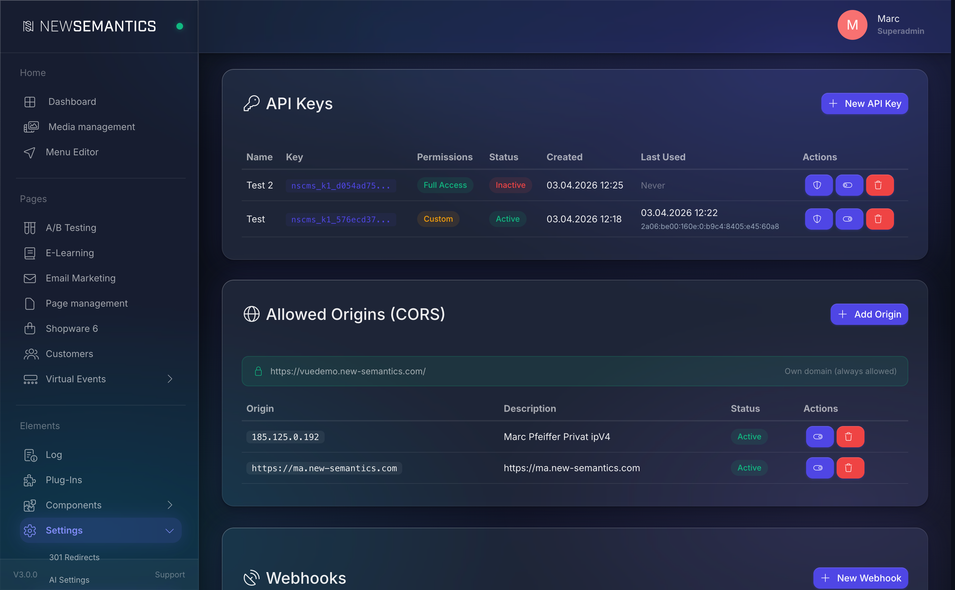Click the green online status dot
Screen dimensions: 955x590
click(180, 26)
